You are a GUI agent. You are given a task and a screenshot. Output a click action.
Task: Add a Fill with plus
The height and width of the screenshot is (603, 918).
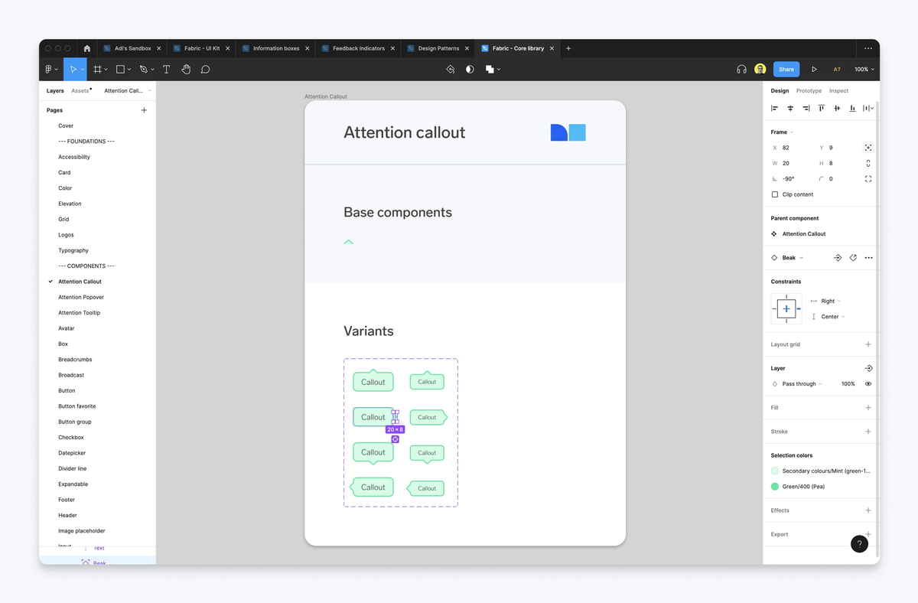868,408
